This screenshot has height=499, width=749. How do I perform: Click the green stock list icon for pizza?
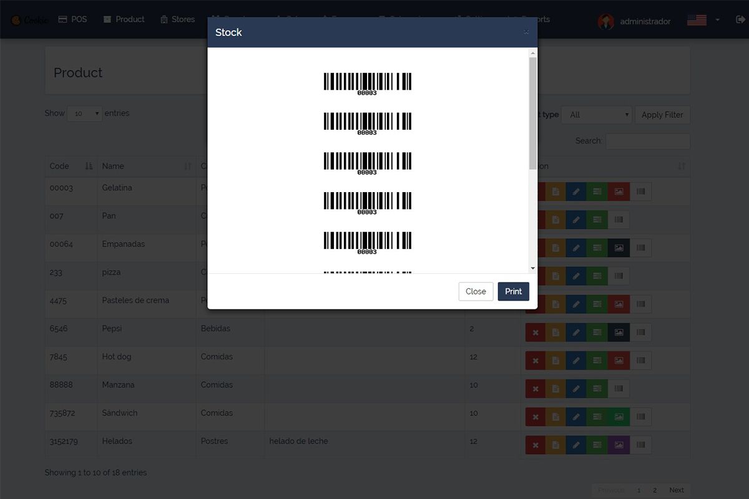(597, 276)
